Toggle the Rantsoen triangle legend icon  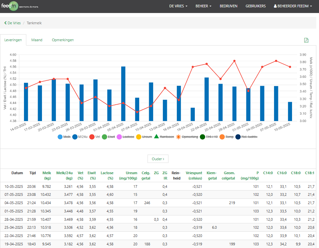(156, 137)
